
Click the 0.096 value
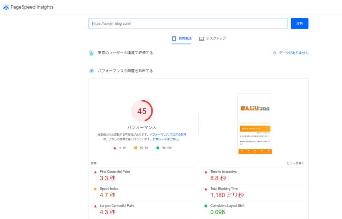coord(218,212)
